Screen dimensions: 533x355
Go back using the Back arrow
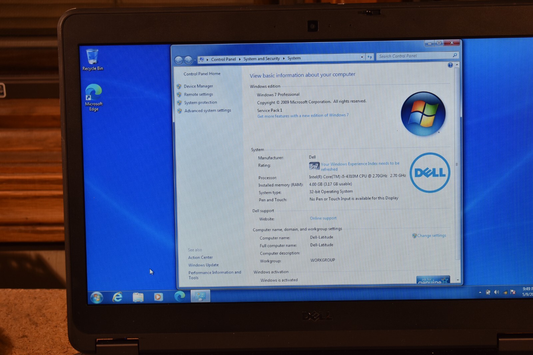(x=179, y=60)
